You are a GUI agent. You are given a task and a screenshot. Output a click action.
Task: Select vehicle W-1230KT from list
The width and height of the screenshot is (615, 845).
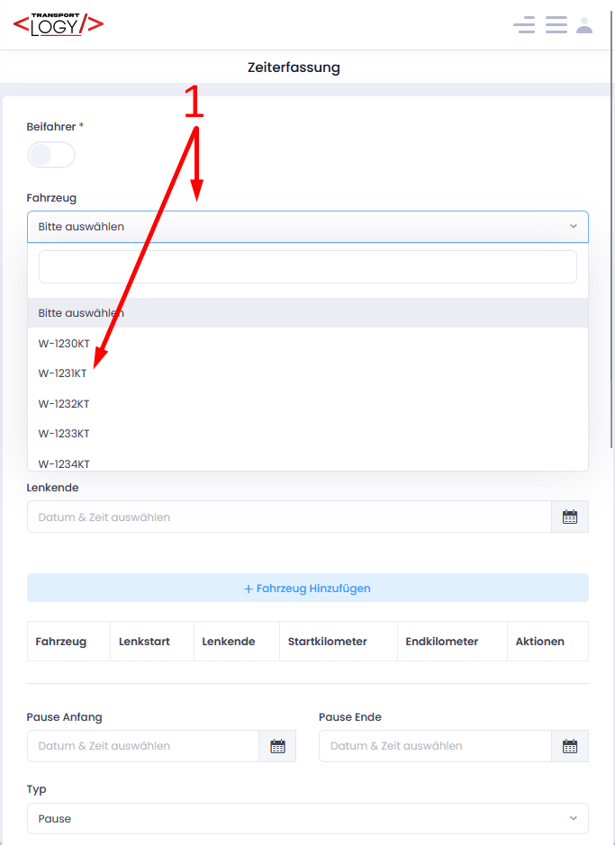point(64,343)
